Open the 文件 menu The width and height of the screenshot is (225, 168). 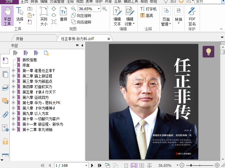tap(9, 1)
